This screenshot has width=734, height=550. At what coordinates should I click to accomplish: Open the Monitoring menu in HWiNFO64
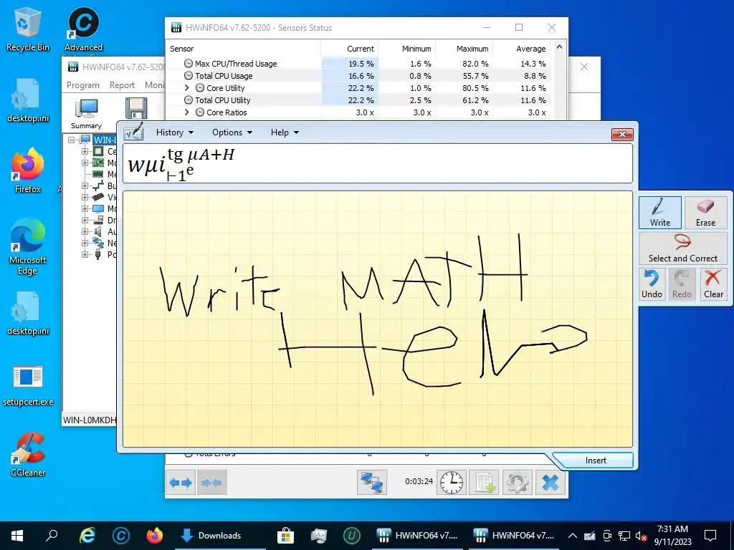(155, 85)
